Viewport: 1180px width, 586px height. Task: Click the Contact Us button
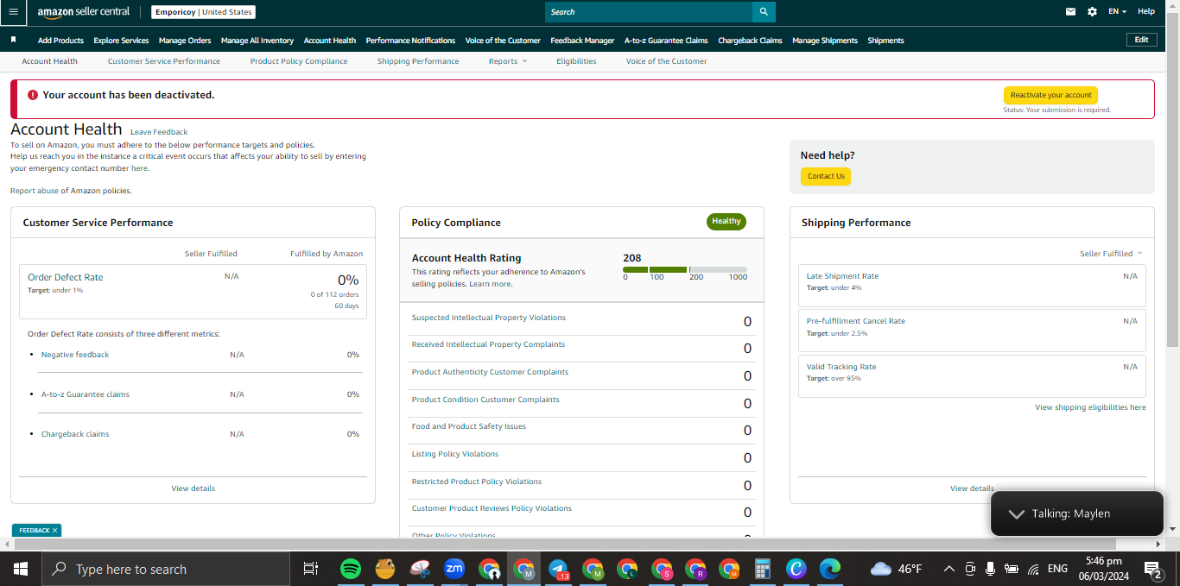(826, 176)
